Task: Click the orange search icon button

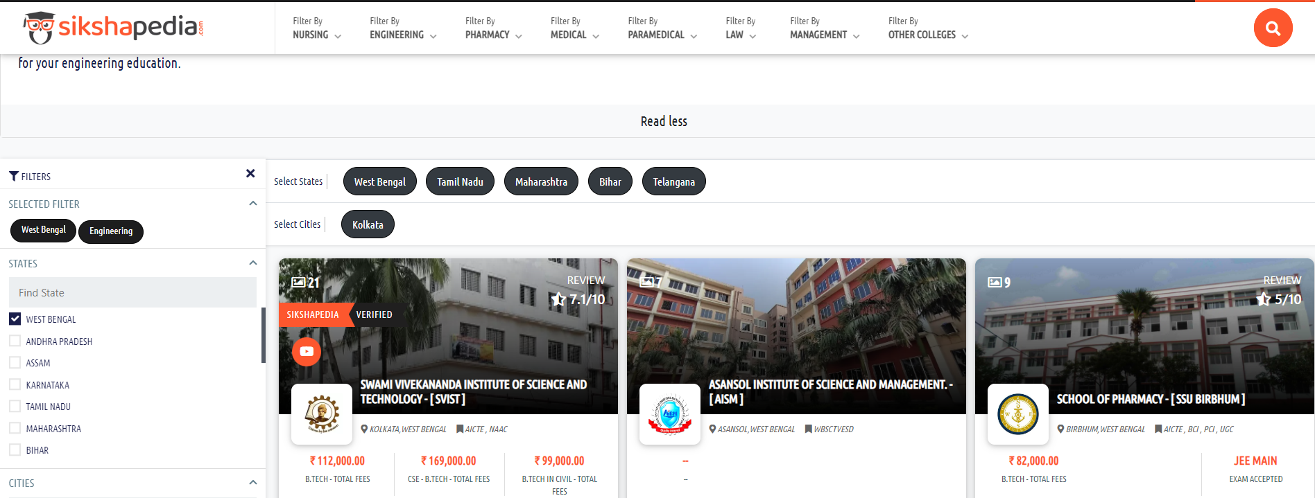Action: [1273, 28]
